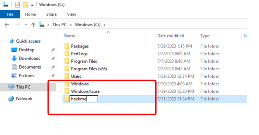
Task: Select Quick access star icon in sidebar
Action: [12, 41]
